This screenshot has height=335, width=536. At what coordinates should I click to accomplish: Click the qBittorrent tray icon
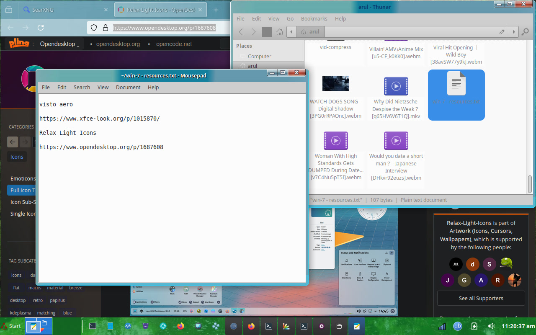coord(458,326)
